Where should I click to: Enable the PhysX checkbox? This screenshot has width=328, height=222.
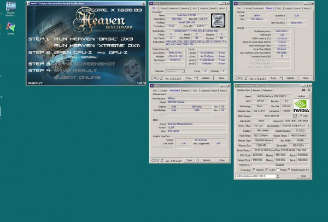(x=278, y=170)
